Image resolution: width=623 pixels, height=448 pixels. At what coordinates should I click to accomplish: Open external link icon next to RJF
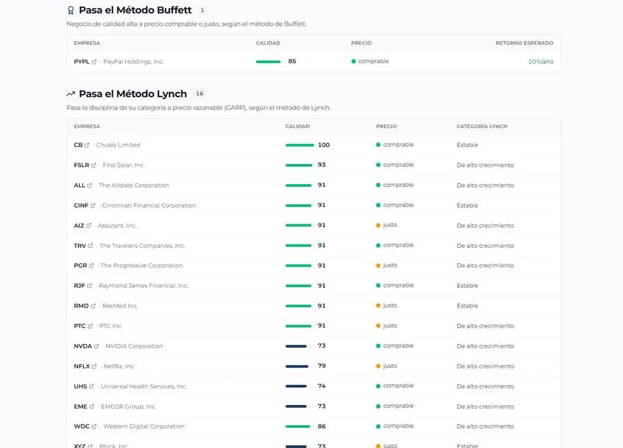pyautogui.click(x=90, y=286)
